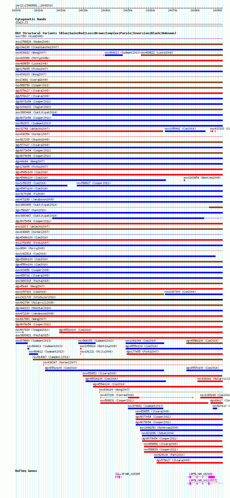The width and height of the screenshot is (230, 498).
Task: Select nsv3170188 (Fu2018) variant label
Action: pyautogui.click(x=30, y=194)
